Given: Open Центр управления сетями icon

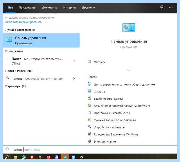Looking at the screenshot, I should point(89,84).
